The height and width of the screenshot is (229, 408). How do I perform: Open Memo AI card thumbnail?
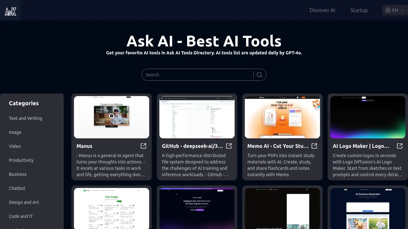pyautogui.click(x=282, y=117)
